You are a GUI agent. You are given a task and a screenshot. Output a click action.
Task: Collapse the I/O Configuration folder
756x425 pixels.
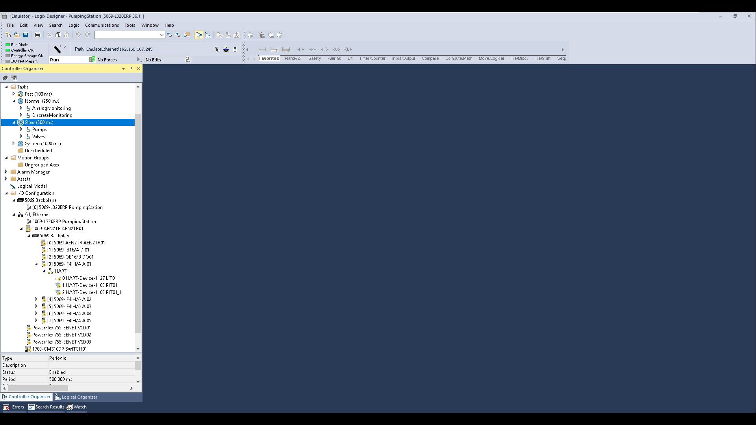[x=6, y=193]
